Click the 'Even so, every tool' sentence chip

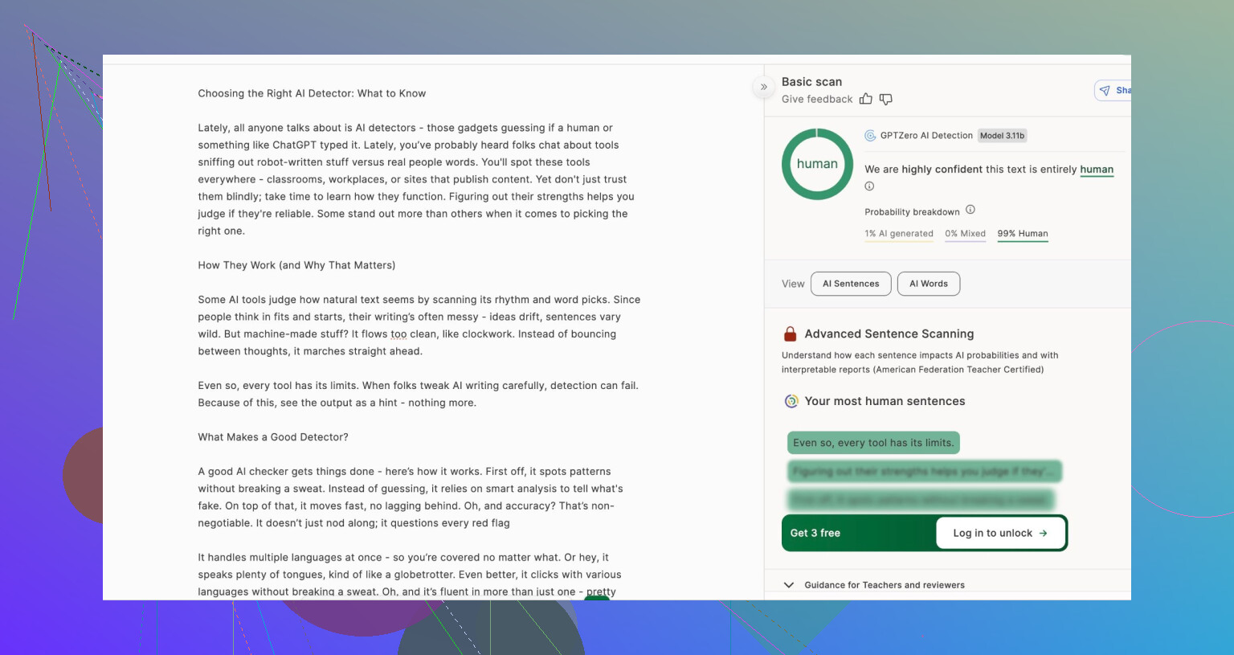[872, 443]
